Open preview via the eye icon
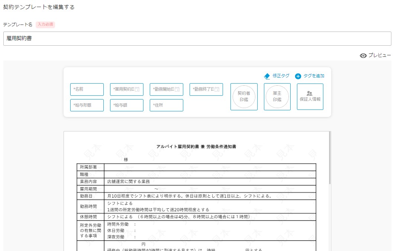The image size is (394, 251). tap(363, 56)
